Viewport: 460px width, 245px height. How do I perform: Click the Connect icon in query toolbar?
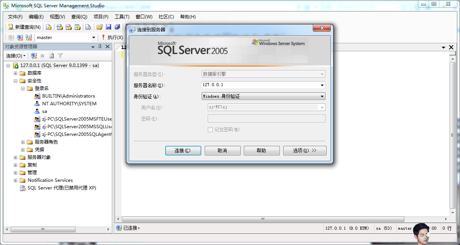(11, 38)
